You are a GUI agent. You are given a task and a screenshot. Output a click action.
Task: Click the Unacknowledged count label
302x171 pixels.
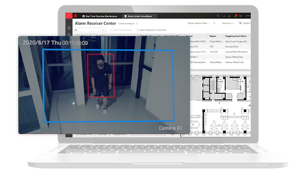pos(127,23)
